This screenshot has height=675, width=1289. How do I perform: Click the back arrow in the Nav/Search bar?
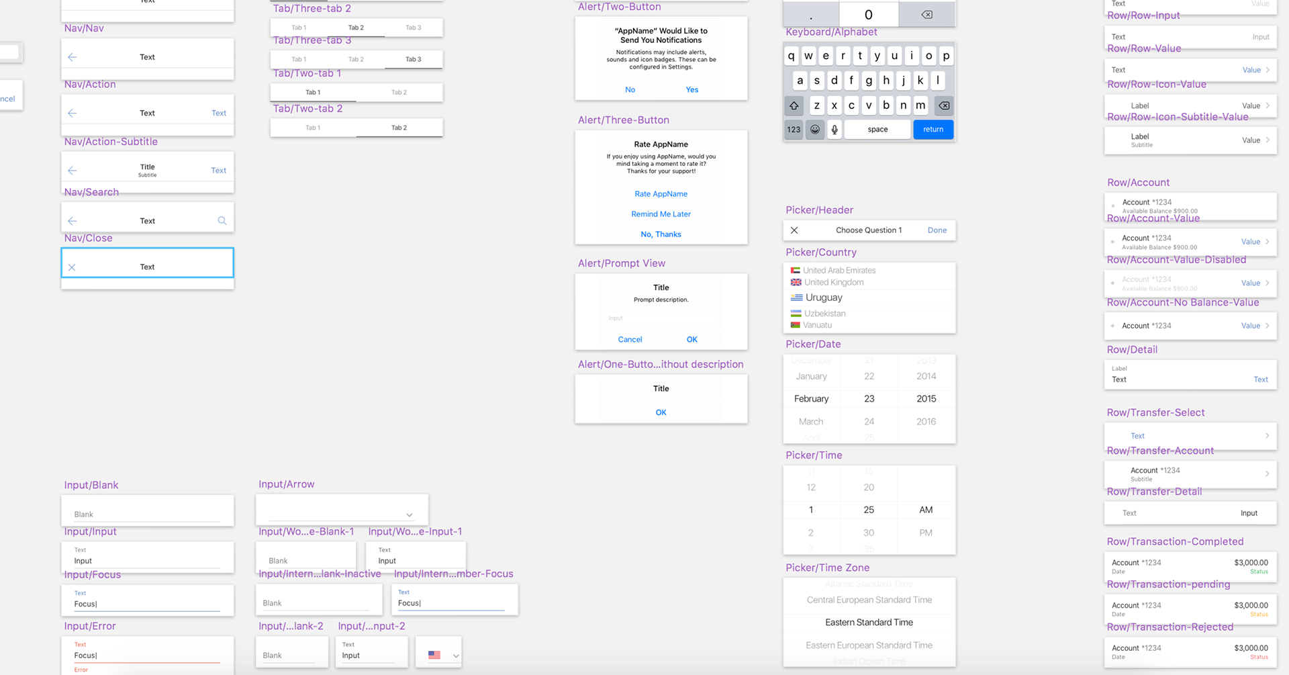73,221
